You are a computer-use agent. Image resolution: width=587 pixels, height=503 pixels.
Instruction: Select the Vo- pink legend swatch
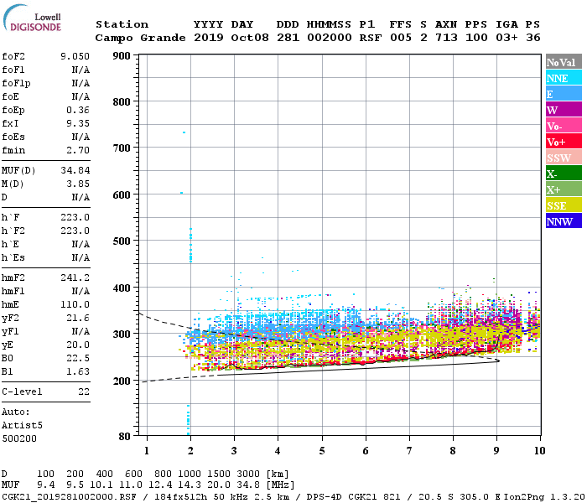click(x=564, y=126)
